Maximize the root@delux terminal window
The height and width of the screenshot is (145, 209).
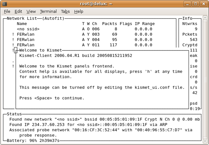coord(195,4)
